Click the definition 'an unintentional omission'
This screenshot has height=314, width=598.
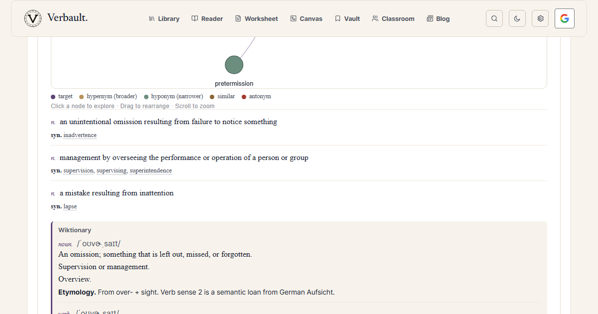coord(168,122)
